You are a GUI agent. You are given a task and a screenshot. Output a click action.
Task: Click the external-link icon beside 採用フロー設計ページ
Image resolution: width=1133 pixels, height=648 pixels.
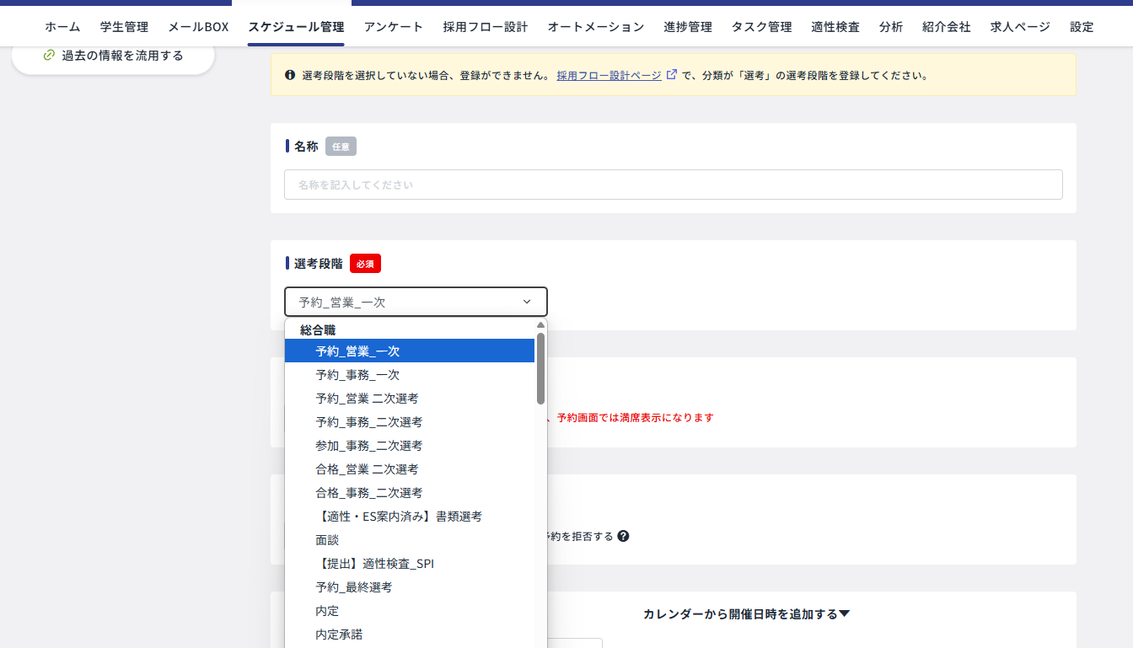pos(670,73)
